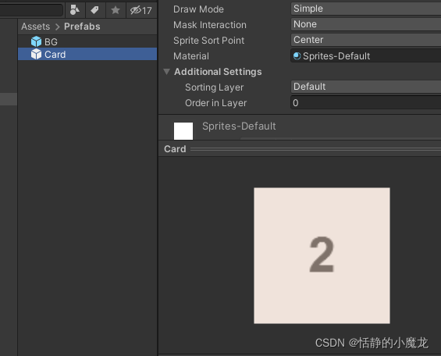
Task: Collapse the Additional Settings section
Action: point(166,72)
